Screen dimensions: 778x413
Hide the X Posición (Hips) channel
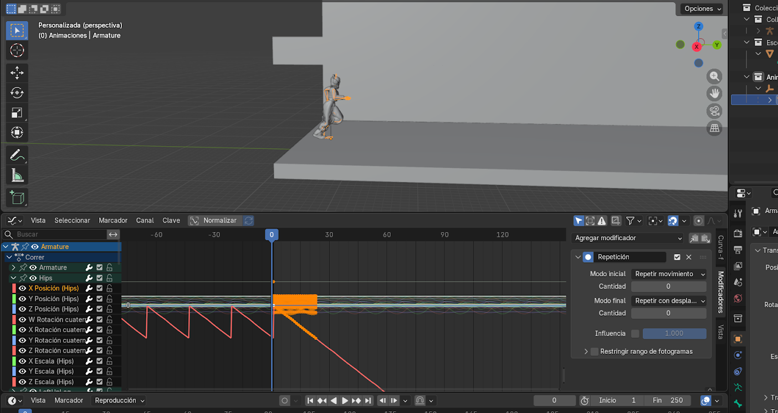[x=22, y=288]
